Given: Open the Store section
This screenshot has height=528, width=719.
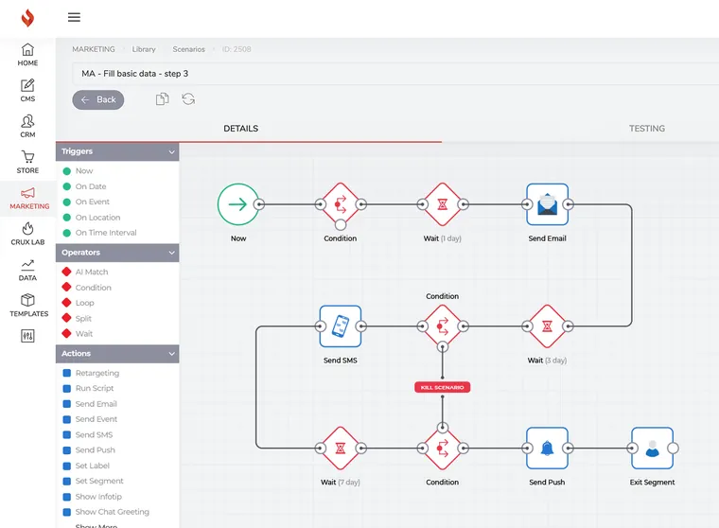Looking at the screenshot, I should click(27, 162).
